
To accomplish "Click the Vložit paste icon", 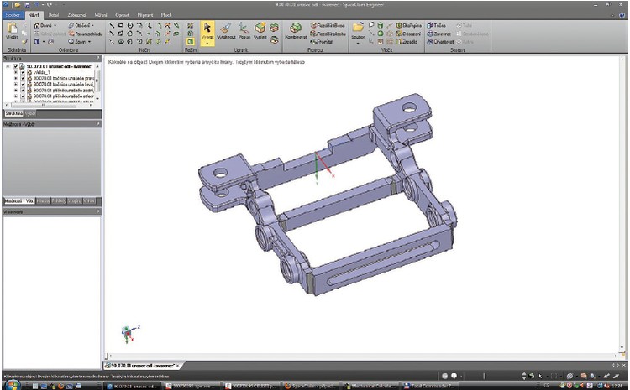I will click(13, 32).
